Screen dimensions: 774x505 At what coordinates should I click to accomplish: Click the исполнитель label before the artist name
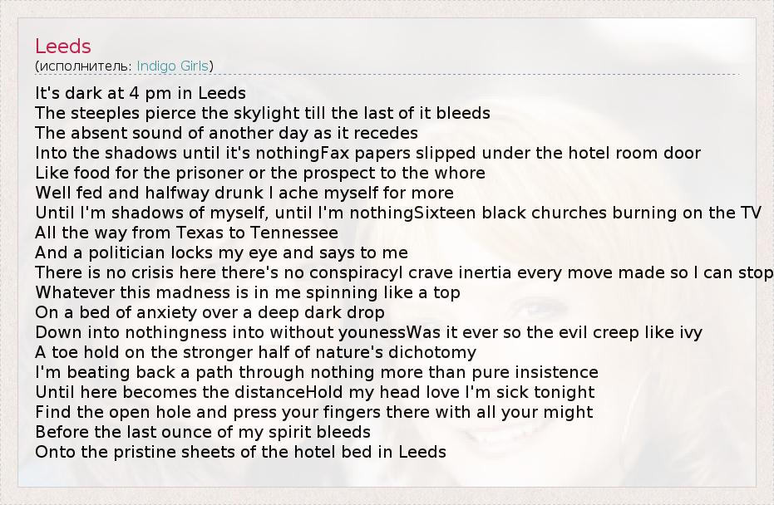click(83, 66)
